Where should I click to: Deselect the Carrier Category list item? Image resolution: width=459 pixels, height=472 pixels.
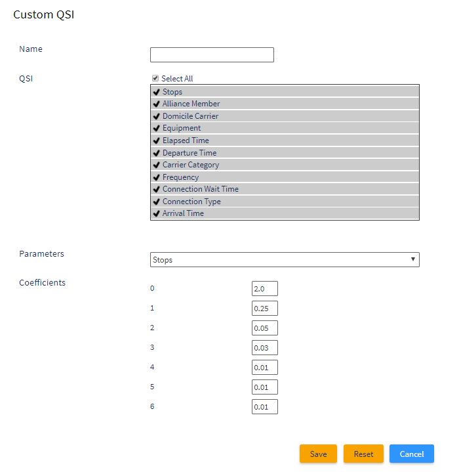[285, 165]
